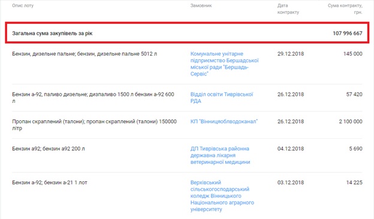Screen dimensions: 374x219
Task: Select the lot Бензин а-92; бензин а-21
Action: click(x=50, y=182)
